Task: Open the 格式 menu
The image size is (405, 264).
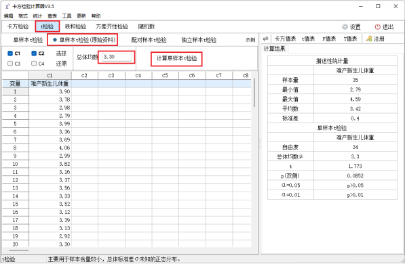Action: tap(23, 16)
